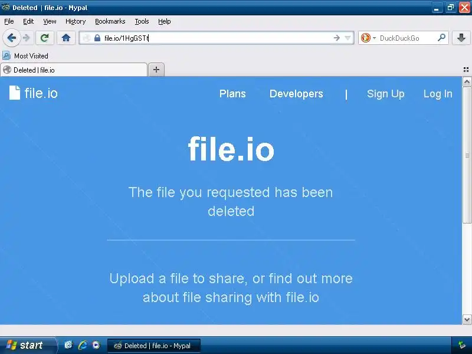Open the DuckDuckGo search engine selector
The width and height of the screenshot is (472, 354).
click(x=368, y=38)
